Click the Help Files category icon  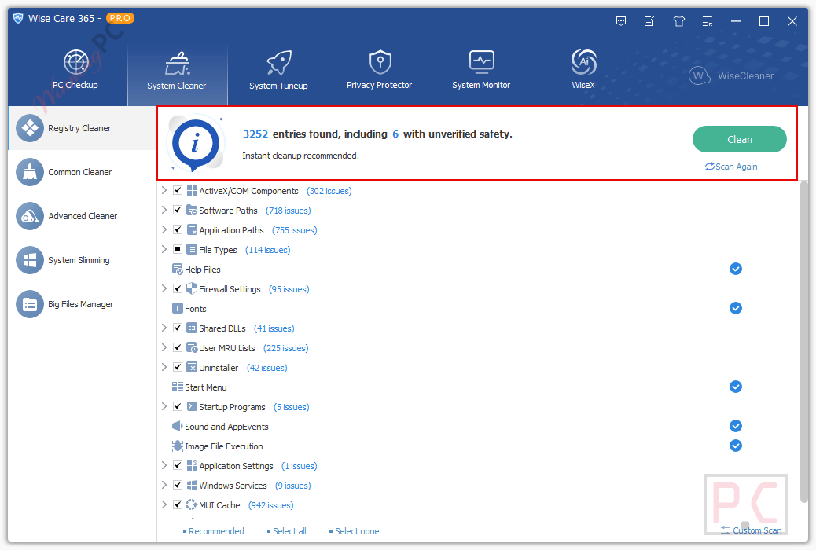click(178, 269)
